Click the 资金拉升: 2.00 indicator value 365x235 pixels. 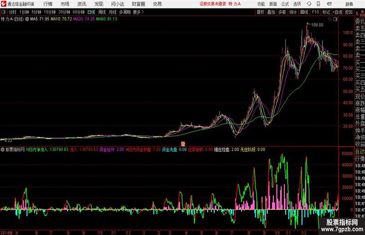[x=112, y=150]
